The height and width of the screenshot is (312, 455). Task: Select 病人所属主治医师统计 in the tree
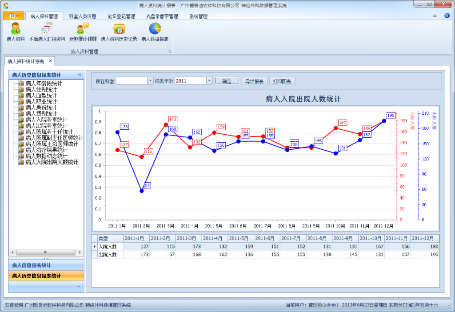(52, 144)
